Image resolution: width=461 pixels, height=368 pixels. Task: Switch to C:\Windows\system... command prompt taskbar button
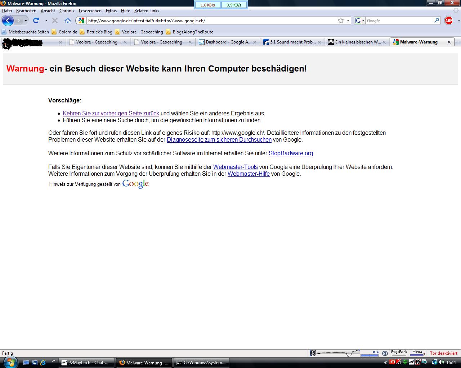pos(202,363)
